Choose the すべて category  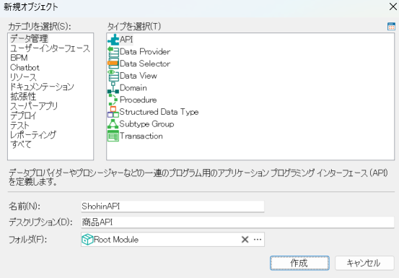coord(21,144)
